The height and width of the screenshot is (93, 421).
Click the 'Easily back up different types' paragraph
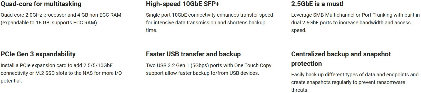point(355,82)
